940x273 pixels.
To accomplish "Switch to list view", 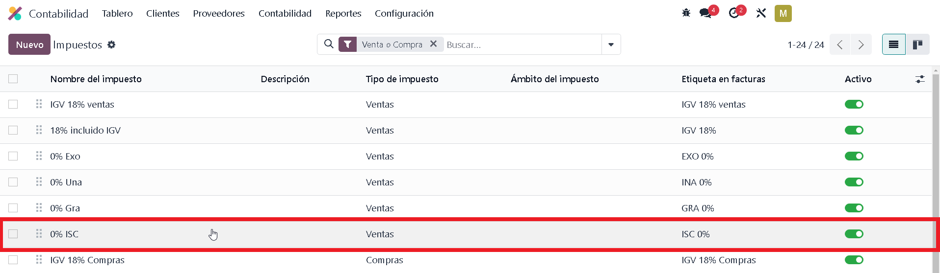I will point(894,45).
